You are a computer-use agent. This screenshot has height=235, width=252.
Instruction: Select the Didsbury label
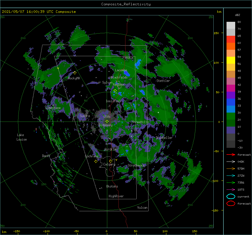click(x=106, y=125)
